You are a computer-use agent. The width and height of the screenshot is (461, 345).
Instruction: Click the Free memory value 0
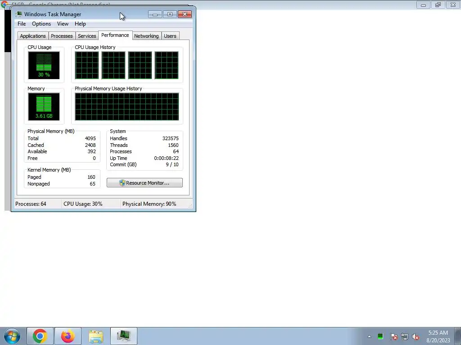point(94,159)
